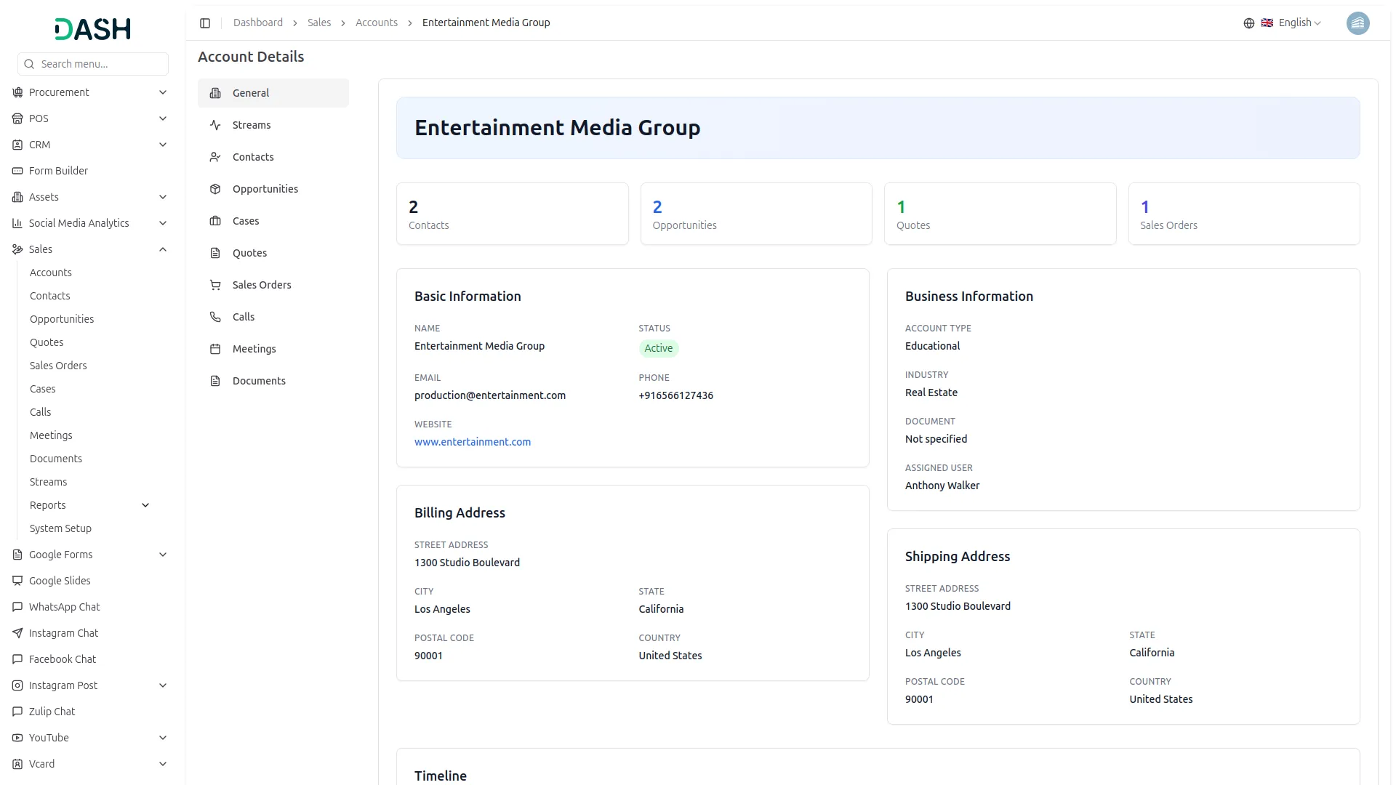Click the Cases briefcase icon
1396x785 pixels.
[x=215, y=221]
